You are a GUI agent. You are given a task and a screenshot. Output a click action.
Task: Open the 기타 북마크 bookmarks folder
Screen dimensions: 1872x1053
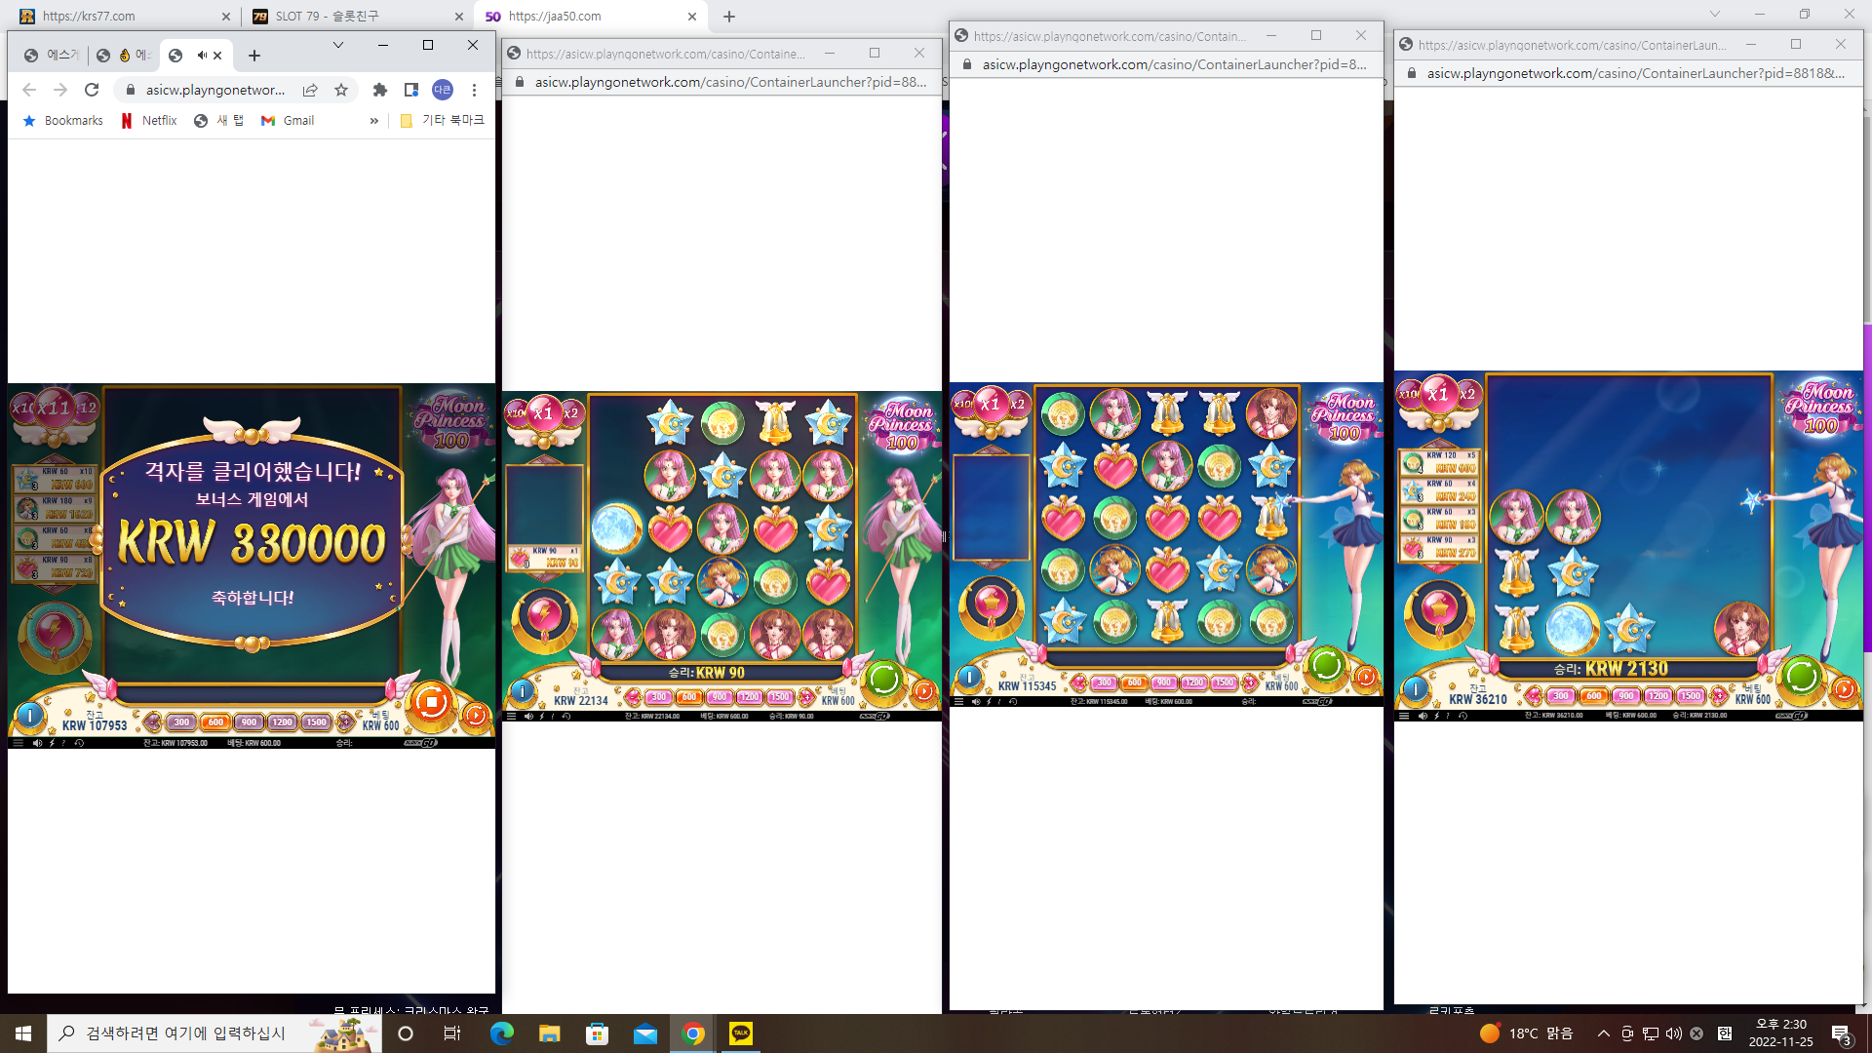point(442,121)
